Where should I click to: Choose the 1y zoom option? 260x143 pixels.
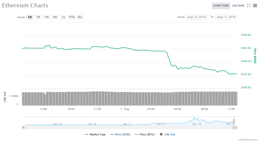point(63,17)
